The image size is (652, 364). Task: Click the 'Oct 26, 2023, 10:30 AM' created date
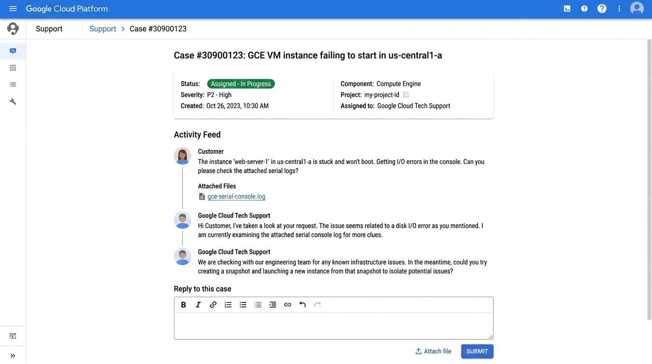pyautogui.click(x=237, y=106)
